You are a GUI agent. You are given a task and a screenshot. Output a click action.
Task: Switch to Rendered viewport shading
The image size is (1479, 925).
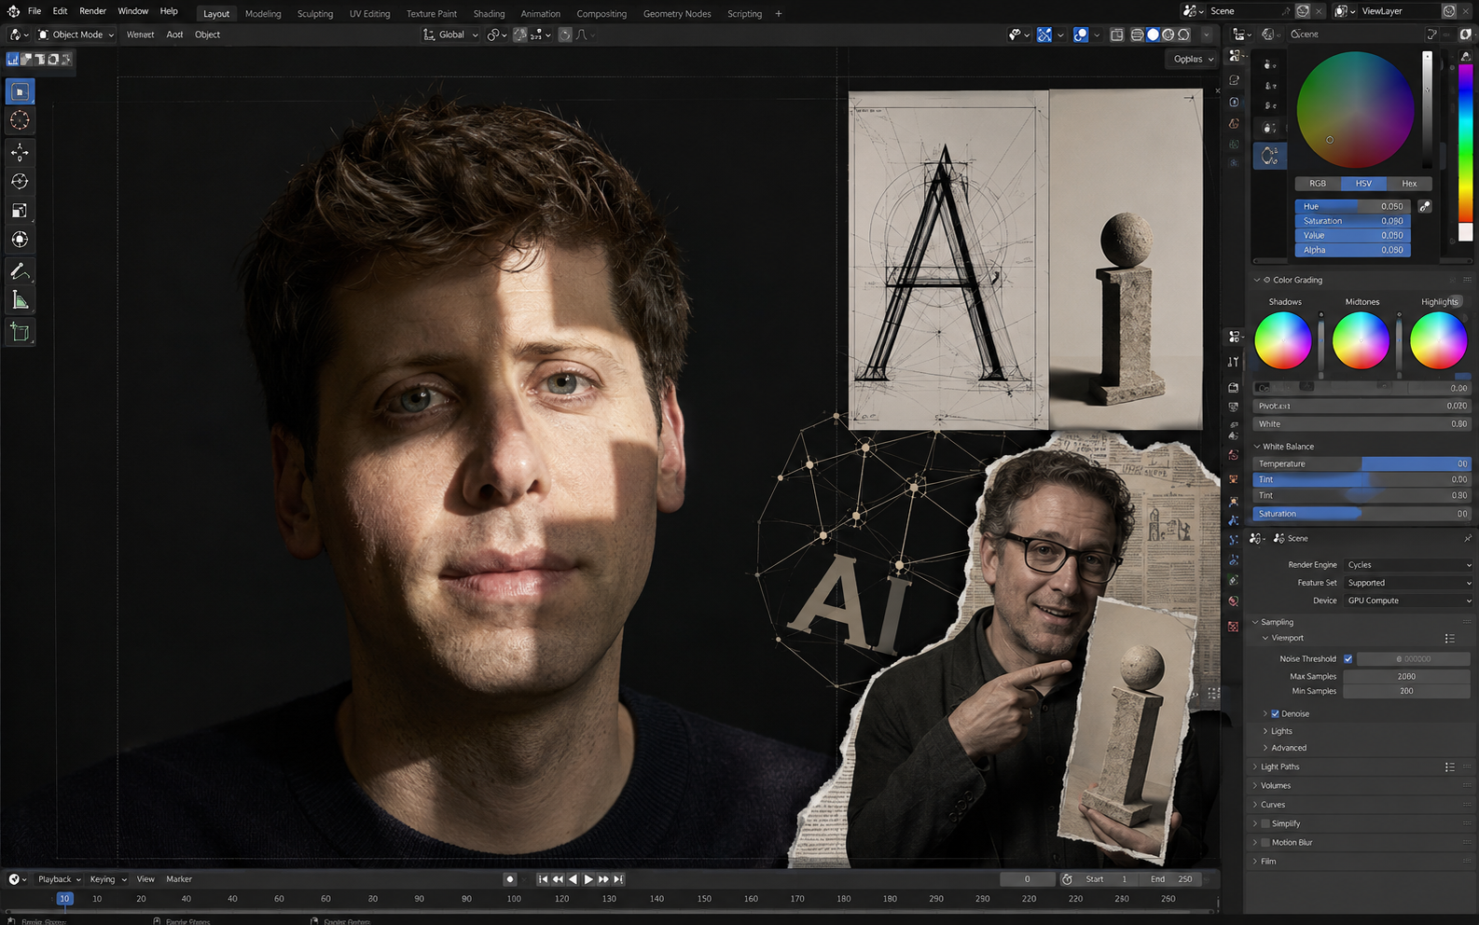point(1183,35)
